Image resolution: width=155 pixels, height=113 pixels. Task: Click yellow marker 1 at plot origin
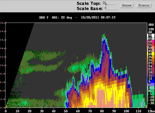(6, 106)
